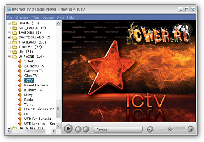
Task: Expand the UK channel folder
Action: click(x=9, y=52)
